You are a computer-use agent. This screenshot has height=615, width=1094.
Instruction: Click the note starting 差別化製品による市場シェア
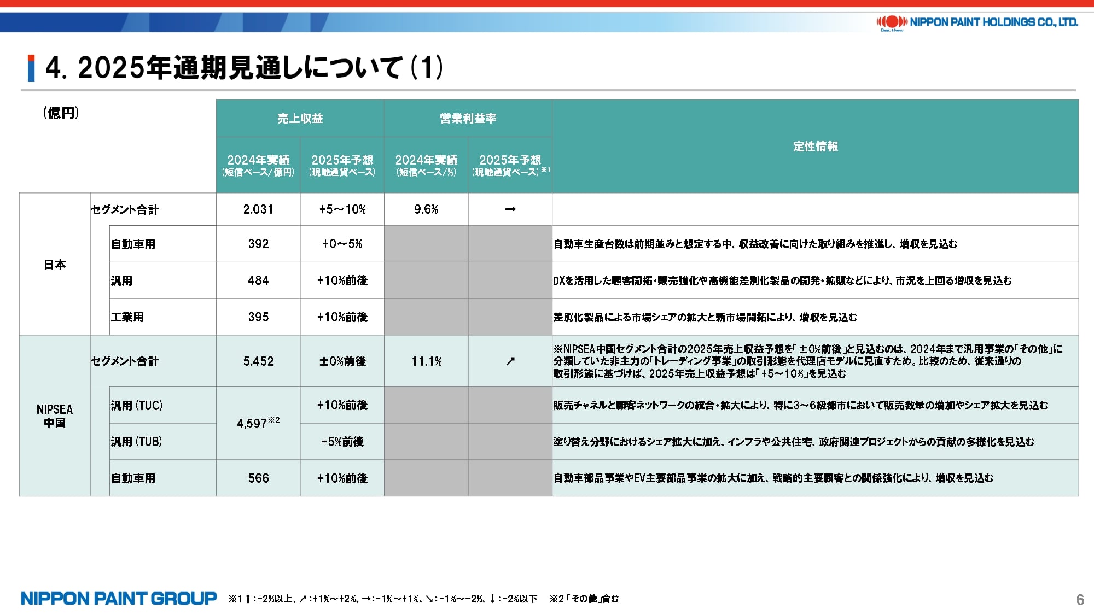705,317
